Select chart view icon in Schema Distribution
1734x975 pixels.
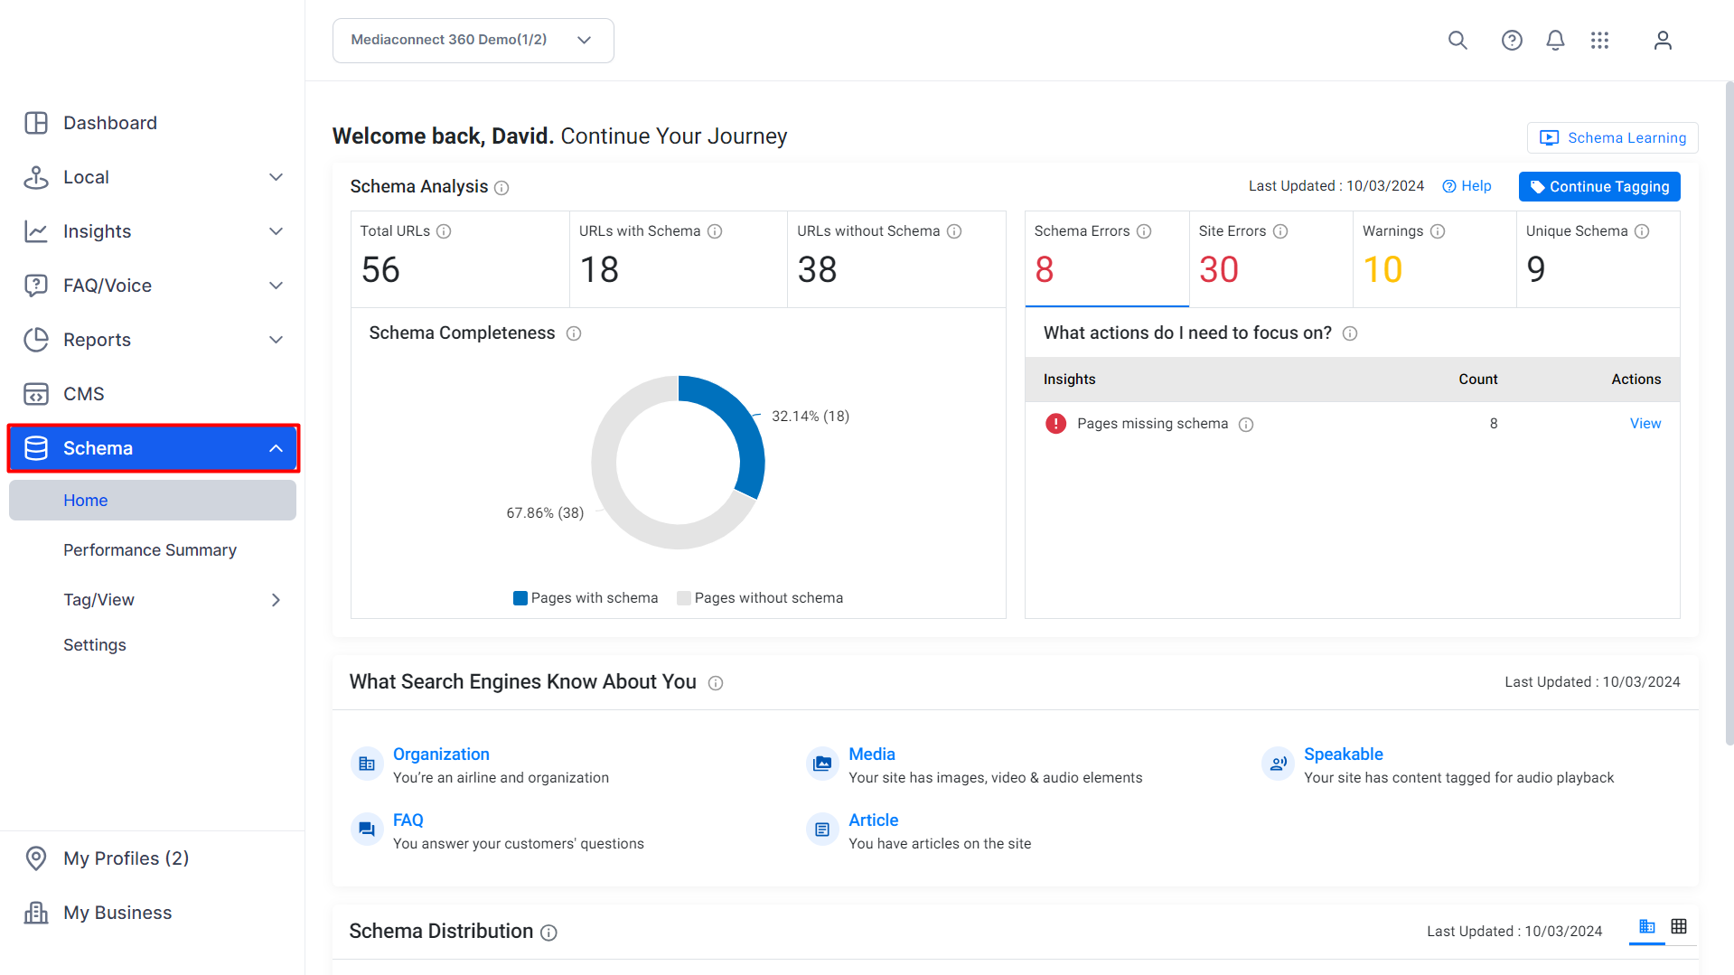coord(1647,926)
